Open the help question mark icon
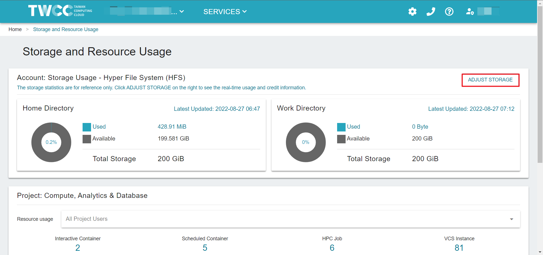 coord(449,12)
